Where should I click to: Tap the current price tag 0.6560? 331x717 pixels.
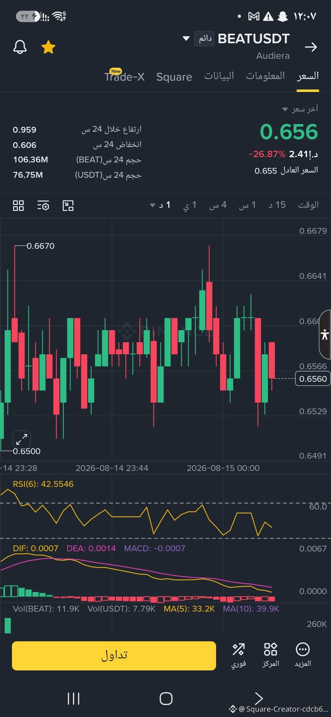tap(313, 379)
